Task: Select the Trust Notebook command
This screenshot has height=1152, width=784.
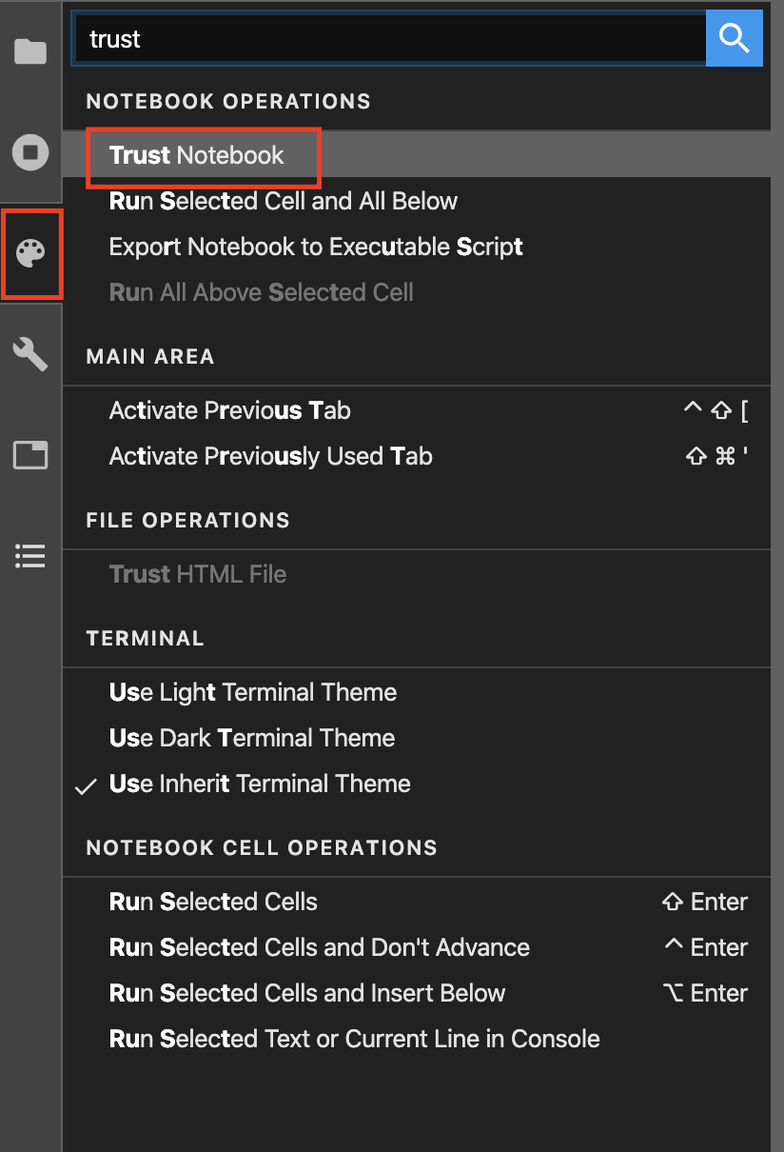Action: 197,156
